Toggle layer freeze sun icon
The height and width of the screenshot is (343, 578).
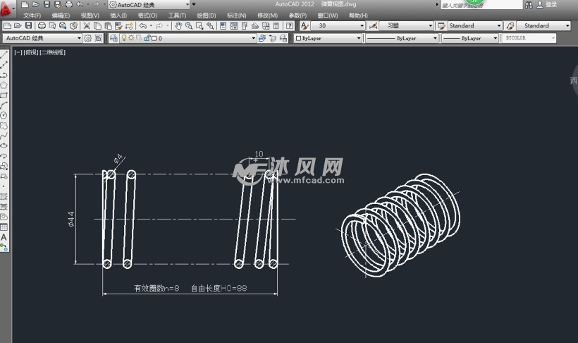pyautogui.click(x=131, y=38)
